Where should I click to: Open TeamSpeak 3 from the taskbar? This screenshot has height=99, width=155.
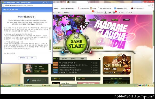[32, 85]
